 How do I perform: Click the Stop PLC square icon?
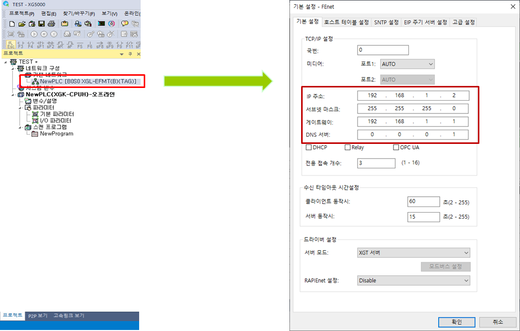tap(44, 34)
